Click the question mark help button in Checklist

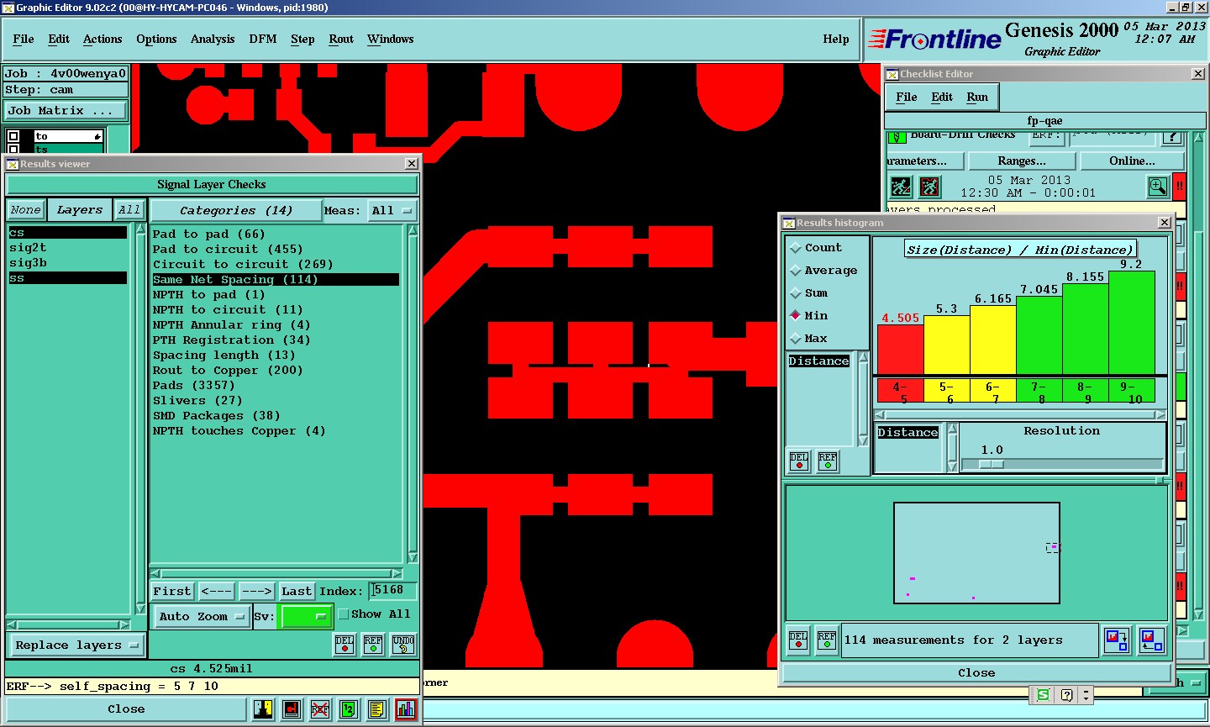[1172, 137]
